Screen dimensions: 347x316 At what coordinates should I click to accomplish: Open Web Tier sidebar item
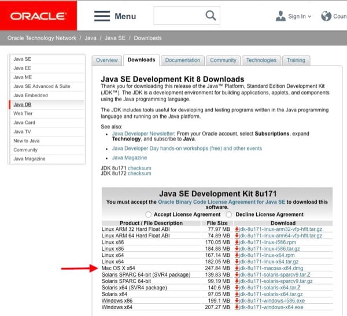pos(47,113)
